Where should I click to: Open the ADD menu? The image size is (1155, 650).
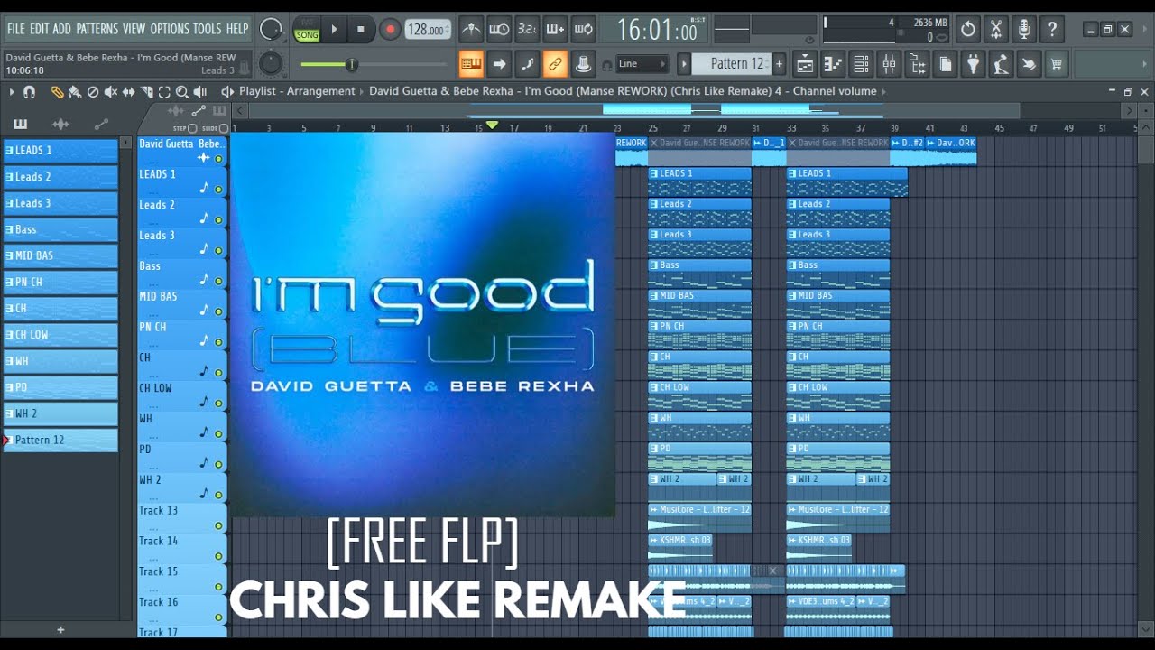coord(61,29)
